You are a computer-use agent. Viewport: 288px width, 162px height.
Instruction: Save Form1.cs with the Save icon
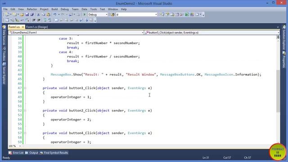27,14
